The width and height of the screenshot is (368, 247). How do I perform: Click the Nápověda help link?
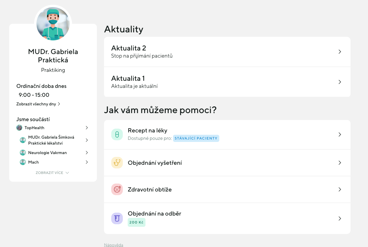(x=113, y=245)
